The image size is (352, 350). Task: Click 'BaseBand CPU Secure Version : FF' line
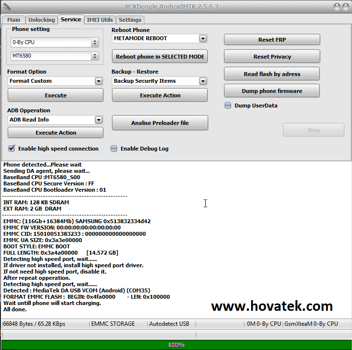pos(49,183)
